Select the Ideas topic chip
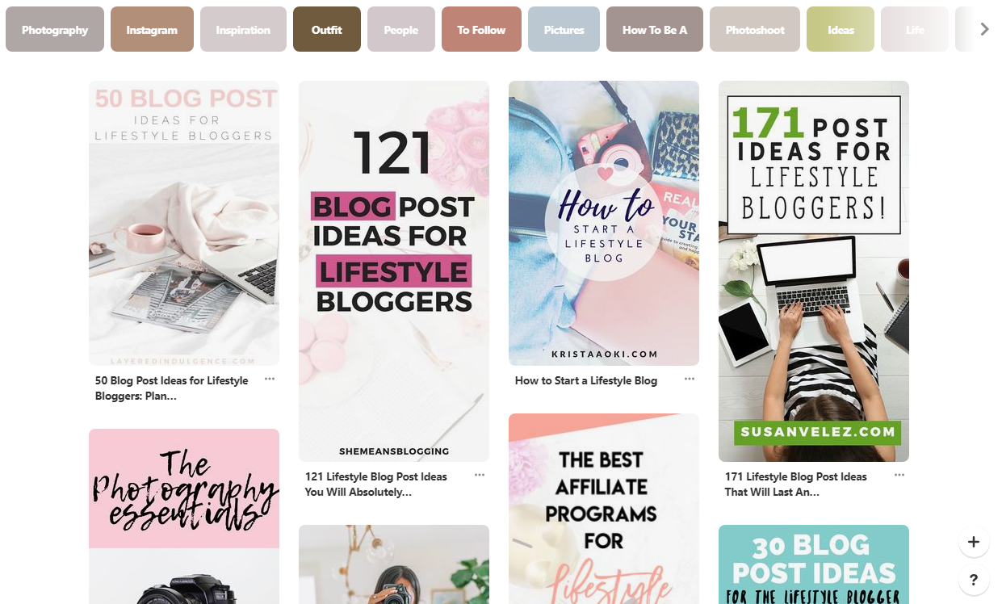 [841, 29]
